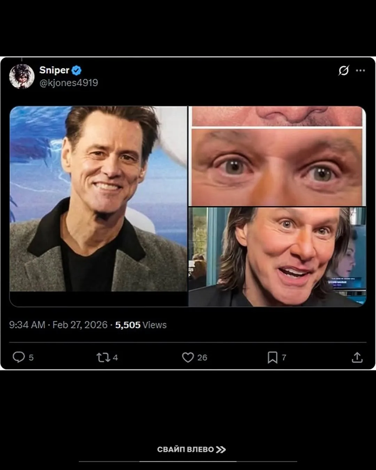Open the three-dot more options menu
Viewport: 376px width, 470px height.
point(360,70)
